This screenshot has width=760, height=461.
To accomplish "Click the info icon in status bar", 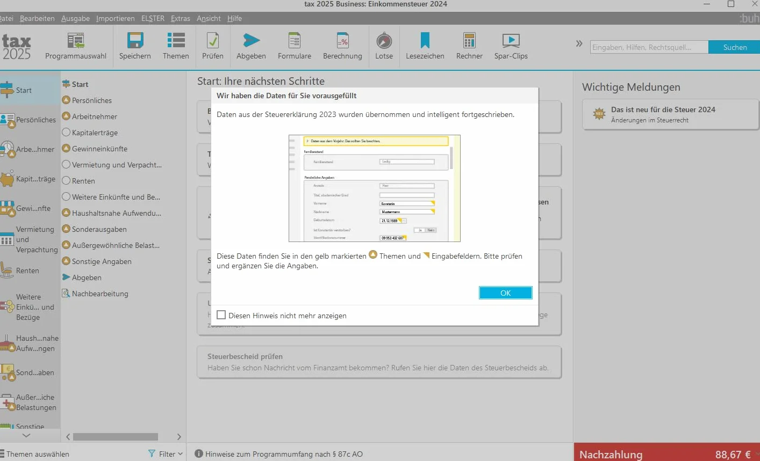I will 199,454.
